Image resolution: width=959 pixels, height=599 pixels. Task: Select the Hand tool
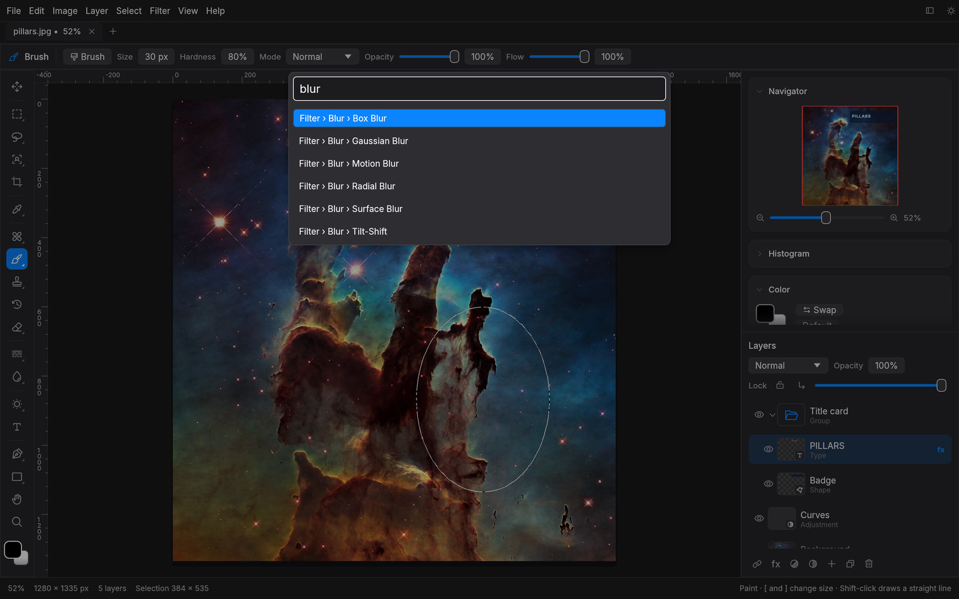17,500
